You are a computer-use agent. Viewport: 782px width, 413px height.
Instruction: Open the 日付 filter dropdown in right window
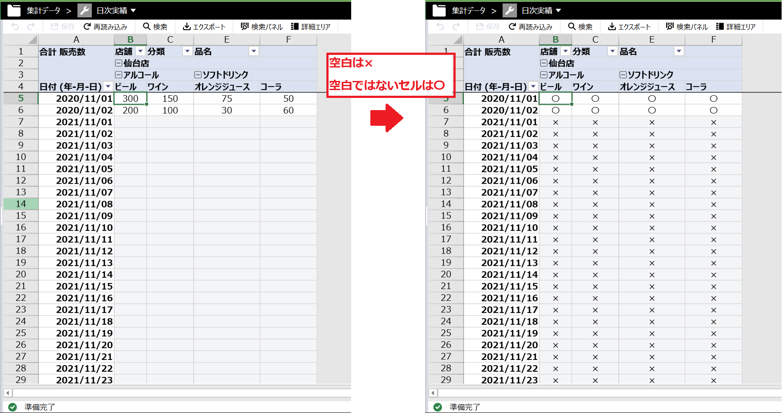[534, 87]
